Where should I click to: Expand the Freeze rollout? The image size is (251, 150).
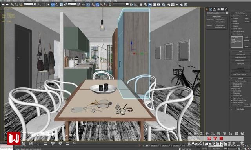(240, 78)
